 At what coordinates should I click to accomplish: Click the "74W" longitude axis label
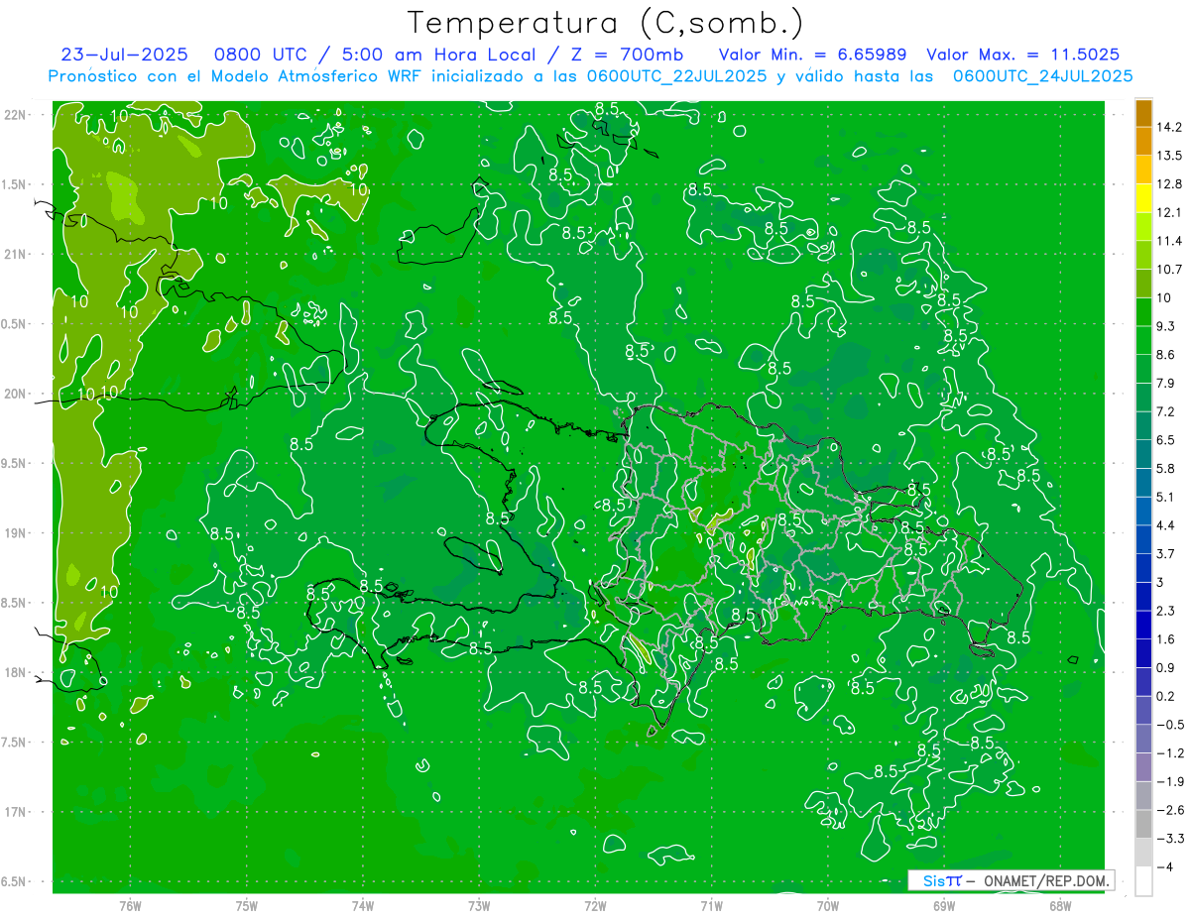click(x=363, y=906)
